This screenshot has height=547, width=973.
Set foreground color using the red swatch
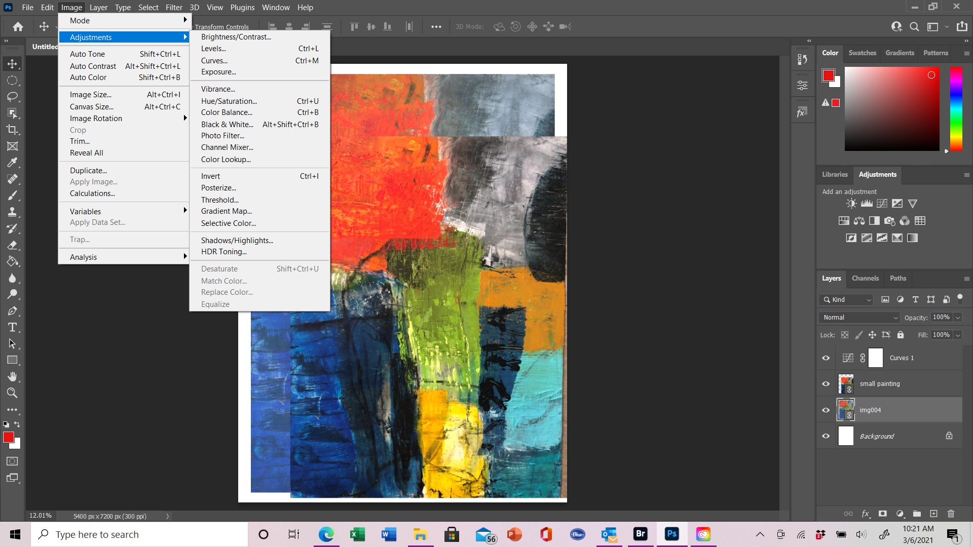point(9,437)
